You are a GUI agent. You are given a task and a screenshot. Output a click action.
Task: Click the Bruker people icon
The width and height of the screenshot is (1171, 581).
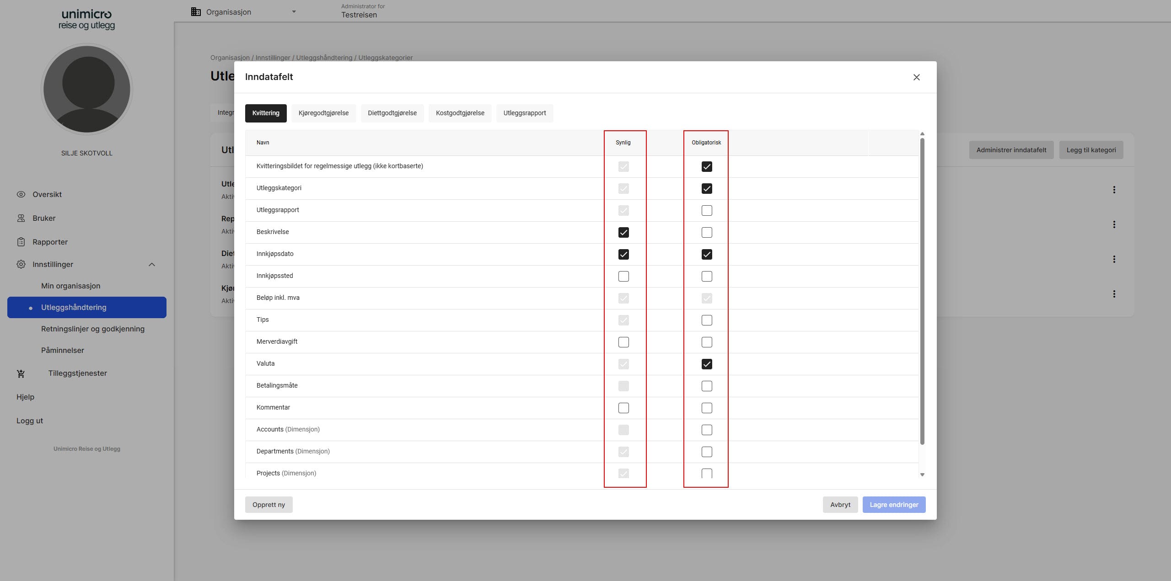(x=21, y=218)
